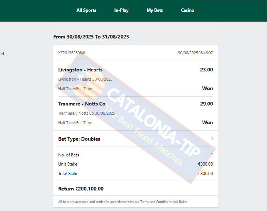The image size is (267, 211).
Task: Click the bet timestamp 30/08/2025 08:46:07
Action: point(195,53)
